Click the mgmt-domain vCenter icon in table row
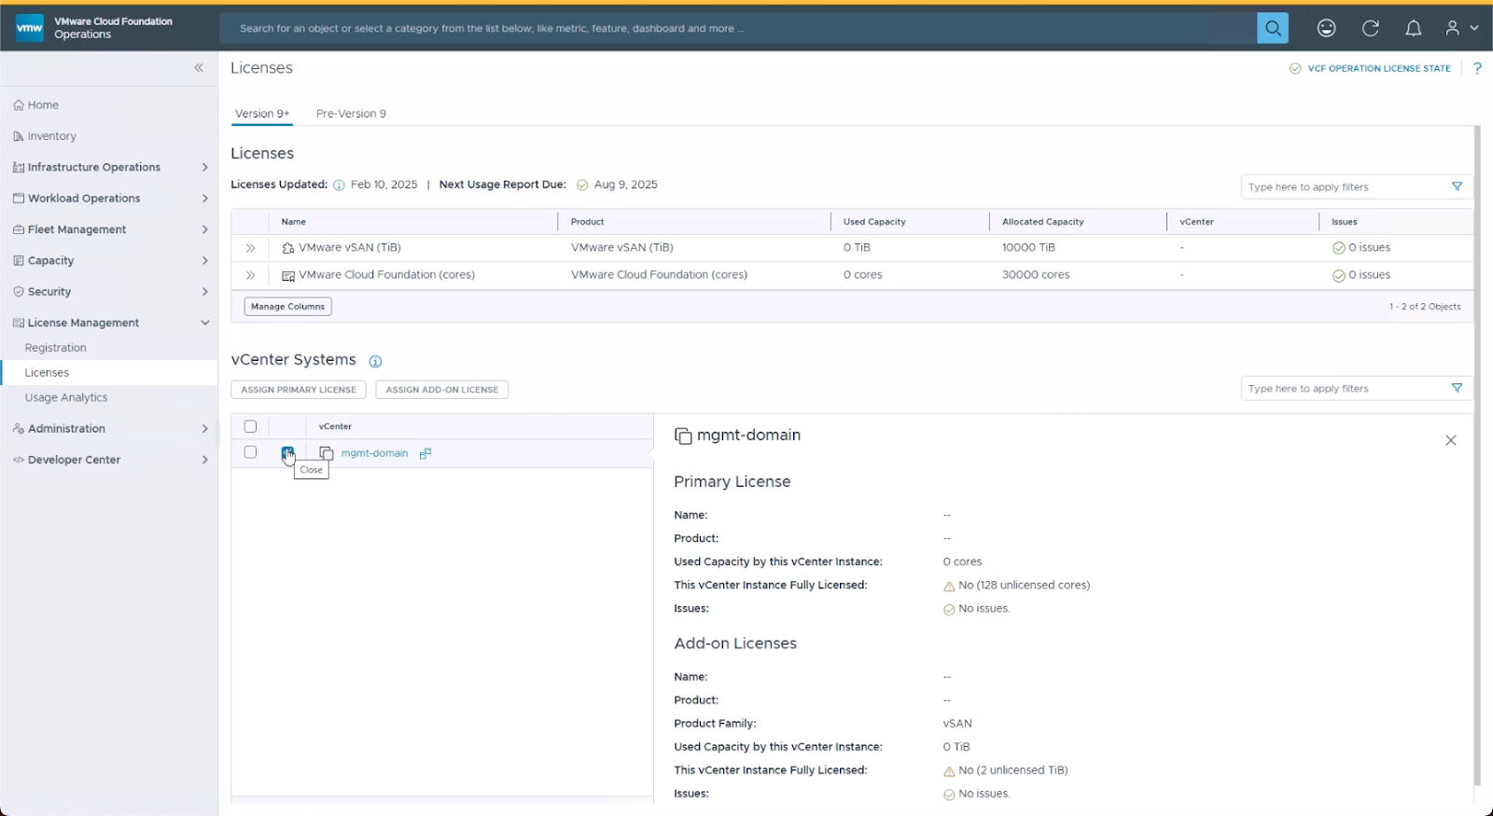This screenshot has width=1493, height=816. coord(326,453)
